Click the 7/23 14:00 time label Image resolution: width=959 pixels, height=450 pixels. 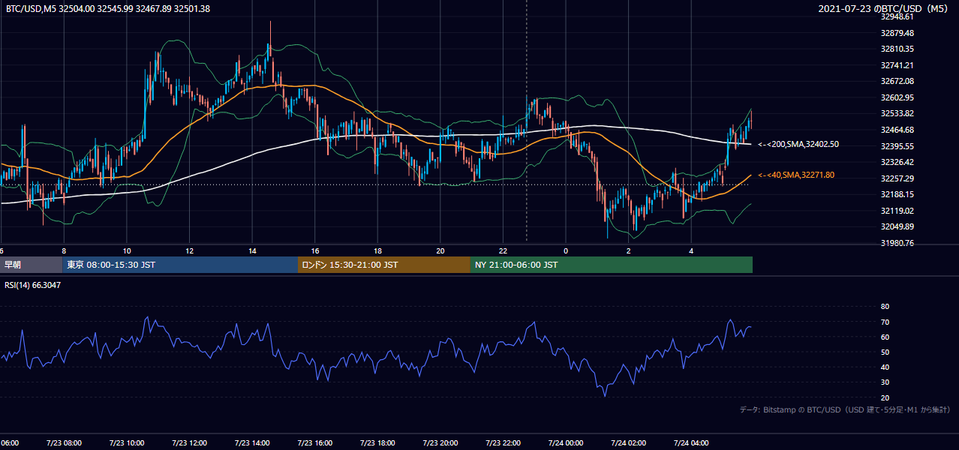click(x=251, y=443)
